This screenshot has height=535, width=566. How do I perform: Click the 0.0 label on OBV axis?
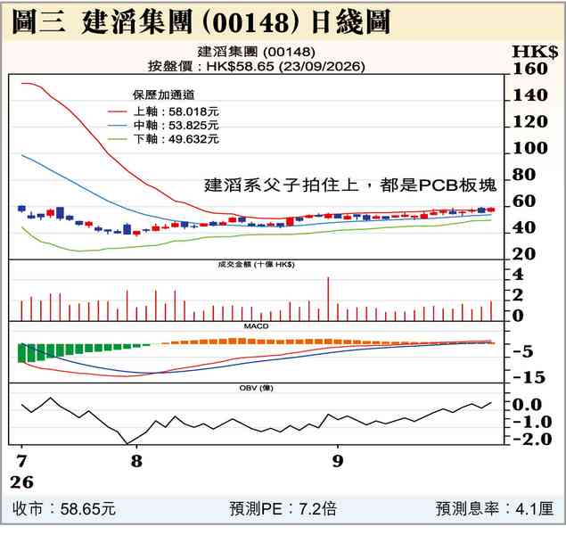pyautogui.click(x=528, y=405)
